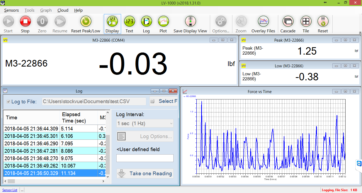This screenshot has height=193, width=362.
Task: Click the Take one Reading button
Action: pos(145,173)
